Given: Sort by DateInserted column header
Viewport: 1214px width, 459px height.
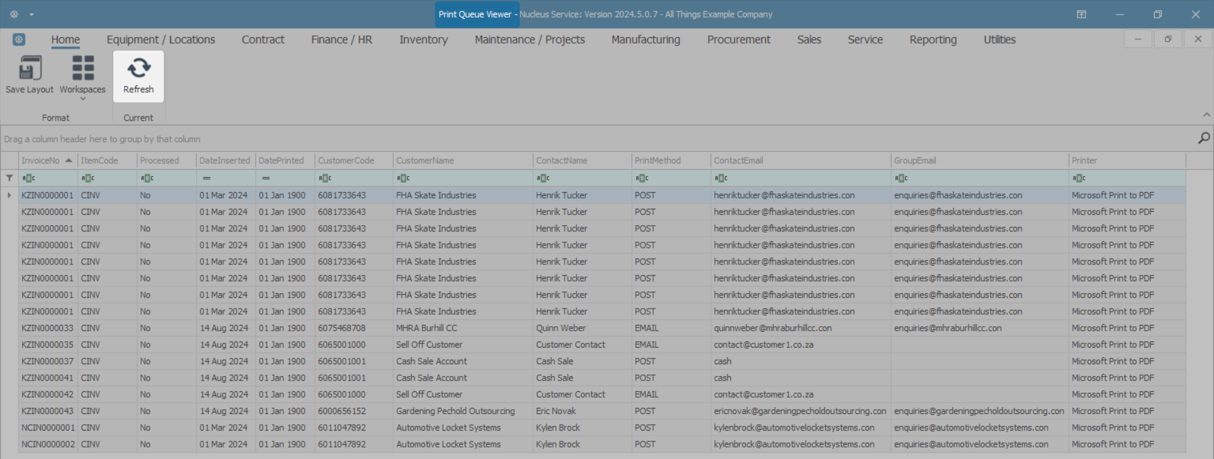Looking at the screenshot, I should (x=226, y=161).
